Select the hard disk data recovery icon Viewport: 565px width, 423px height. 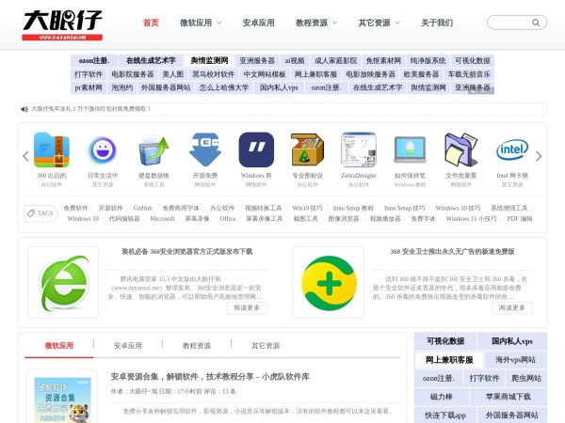pyautogui.click(x=153, y=150)
